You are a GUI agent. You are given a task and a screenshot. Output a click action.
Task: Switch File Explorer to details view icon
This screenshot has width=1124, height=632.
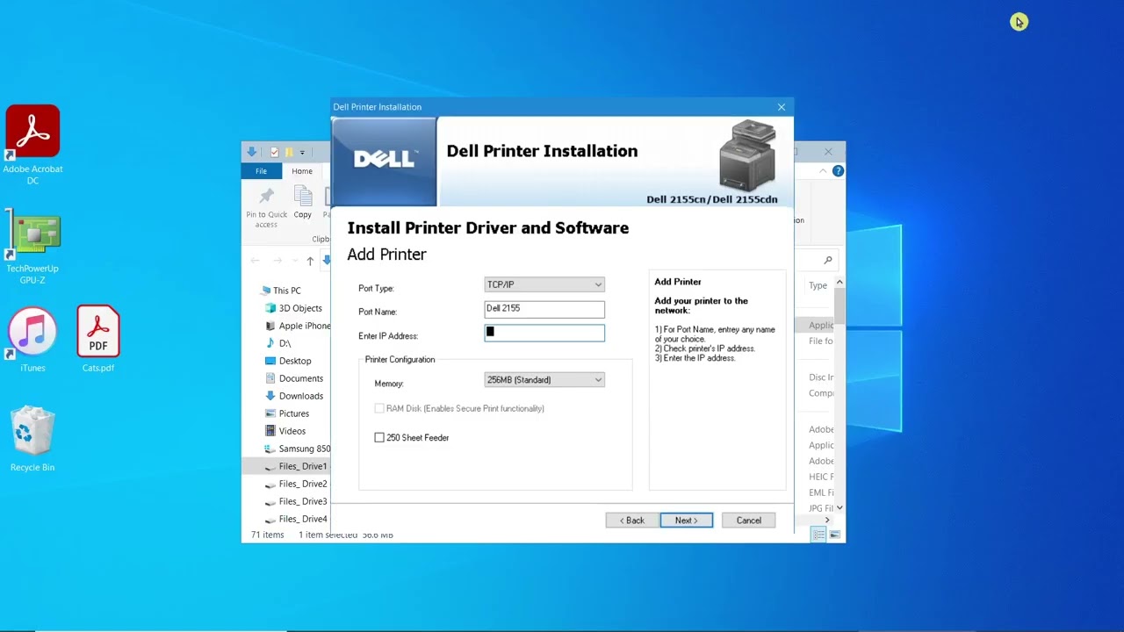(818, 535)
